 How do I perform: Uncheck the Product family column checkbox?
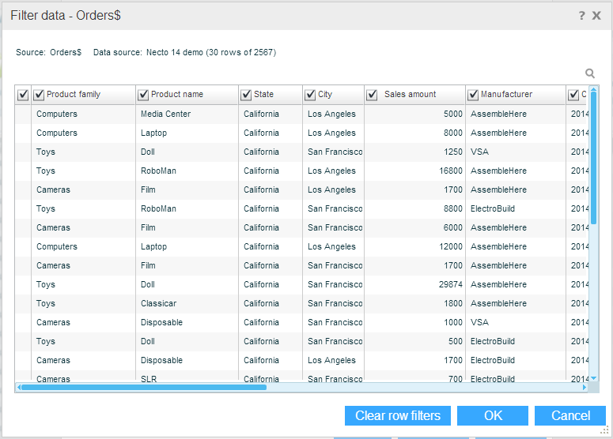click(x=39, y=95)
